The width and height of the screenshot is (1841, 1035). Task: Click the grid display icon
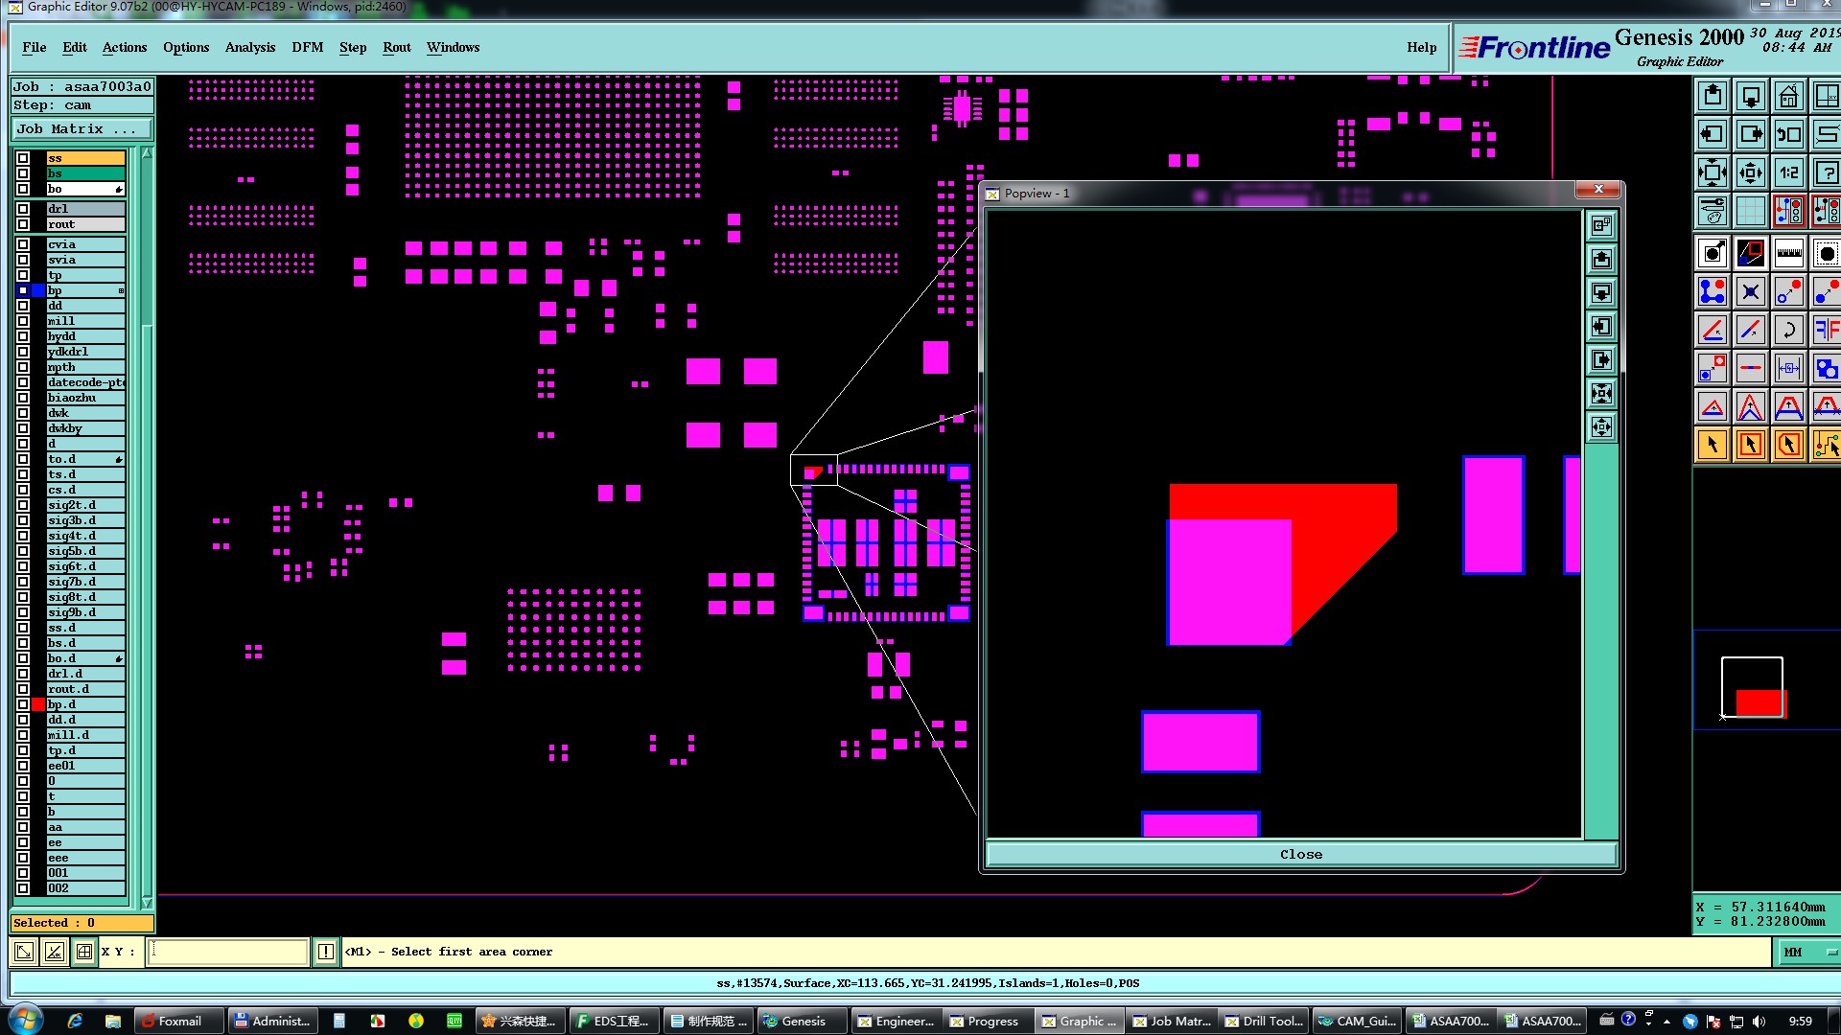pyautogui.click(x=1751, y=211)
